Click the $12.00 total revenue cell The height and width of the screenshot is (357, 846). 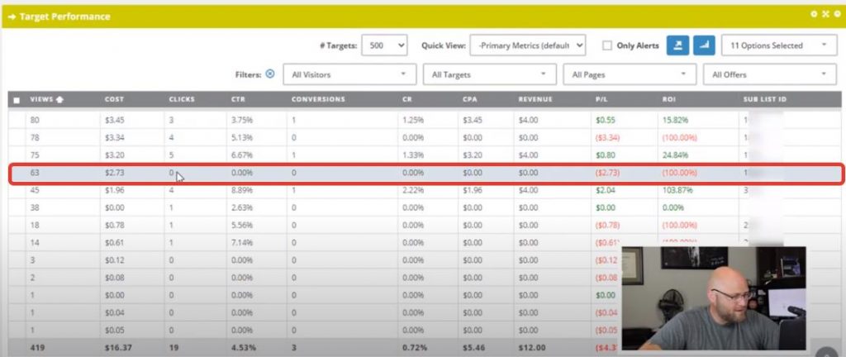coord(532,348)
